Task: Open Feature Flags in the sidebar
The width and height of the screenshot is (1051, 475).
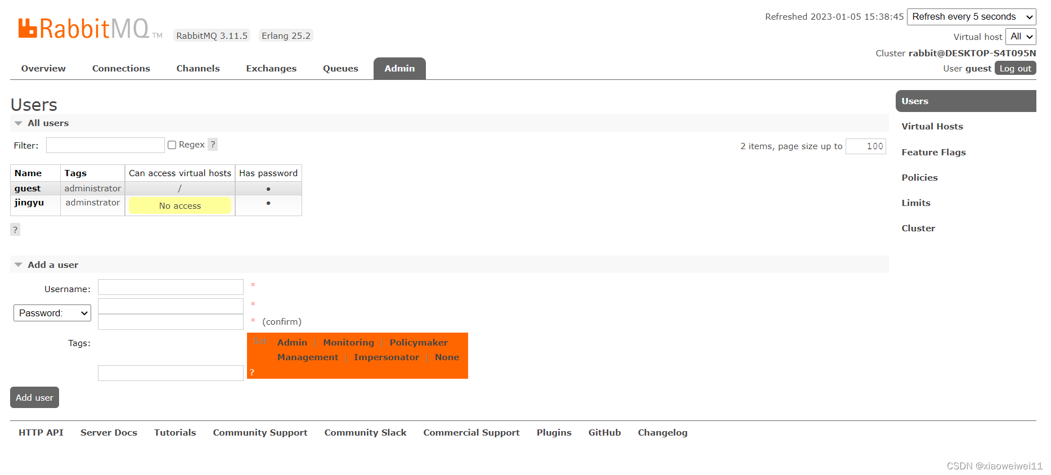Action: pyautogui.click(x=933, y=153)
